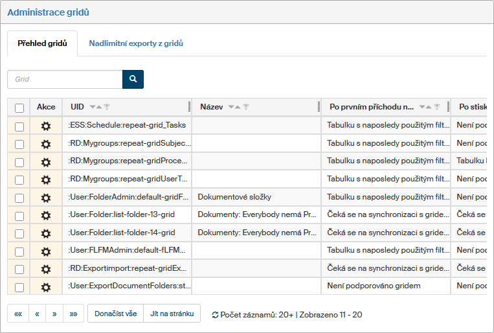Check the box for ESS:Schedule:repeat-grid_Tasks row

19,126
